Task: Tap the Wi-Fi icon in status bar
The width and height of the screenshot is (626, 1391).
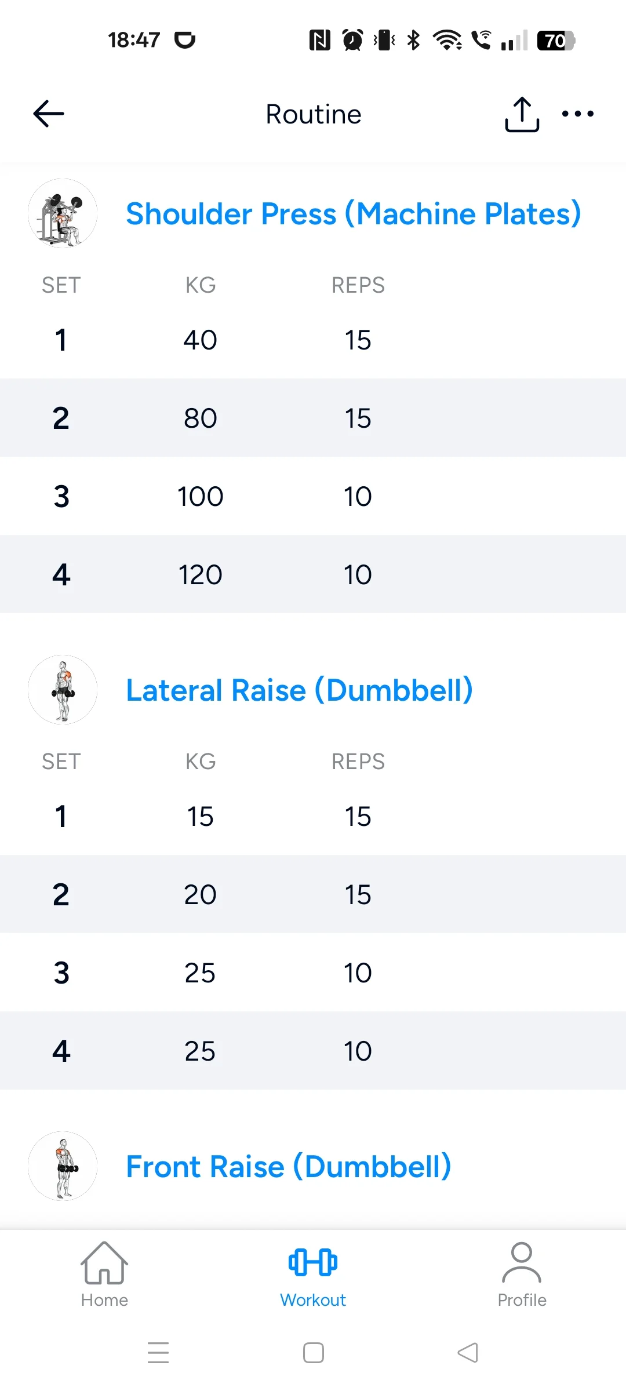Action: coord(447,40)
